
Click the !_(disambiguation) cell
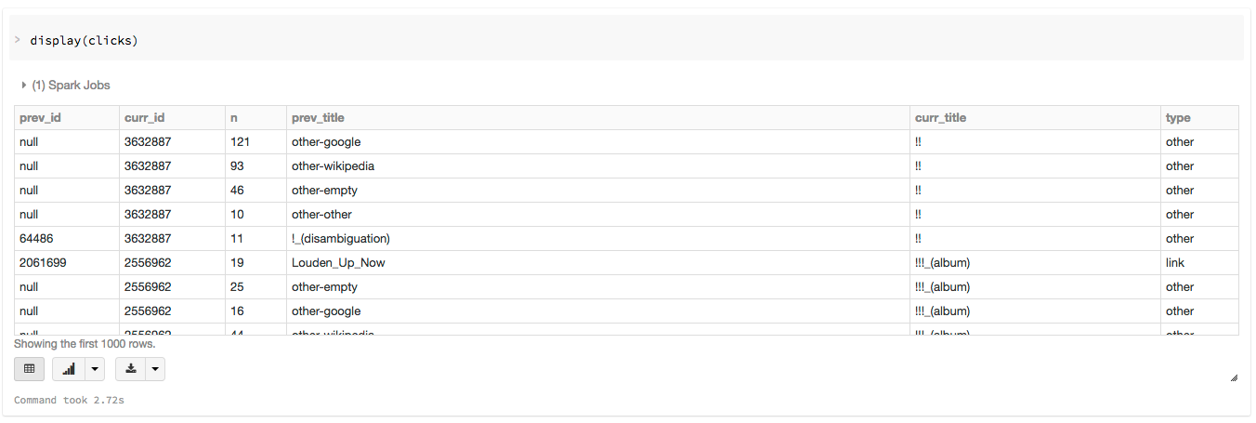point(340,239)
